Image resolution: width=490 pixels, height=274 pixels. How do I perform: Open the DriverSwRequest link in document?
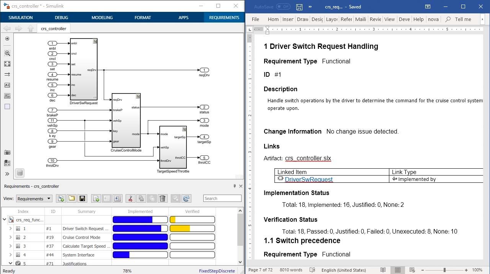(x=309, y=179)
